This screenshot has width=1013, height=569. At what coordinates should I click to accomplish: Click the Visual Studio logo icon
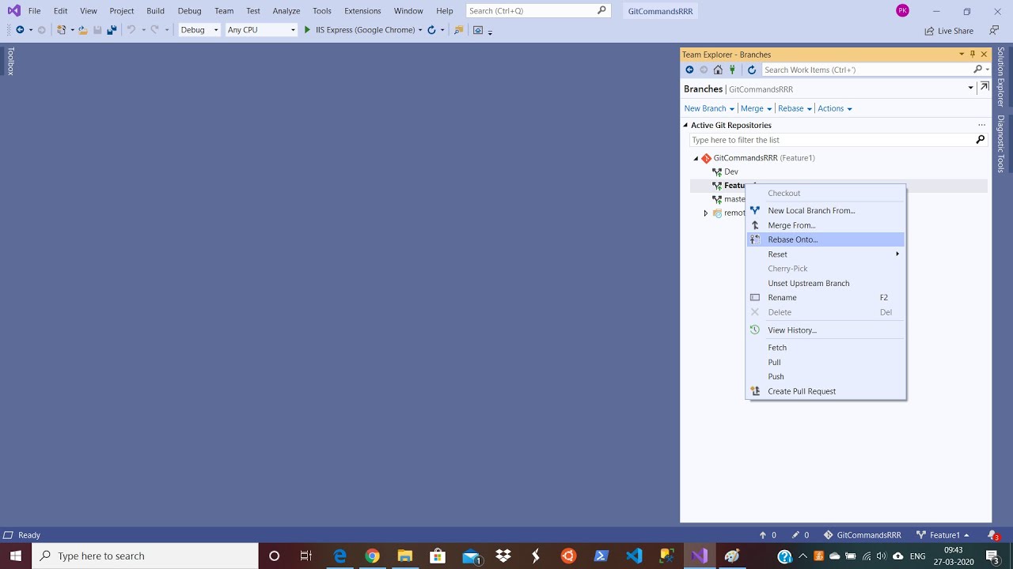coord(13,10)
